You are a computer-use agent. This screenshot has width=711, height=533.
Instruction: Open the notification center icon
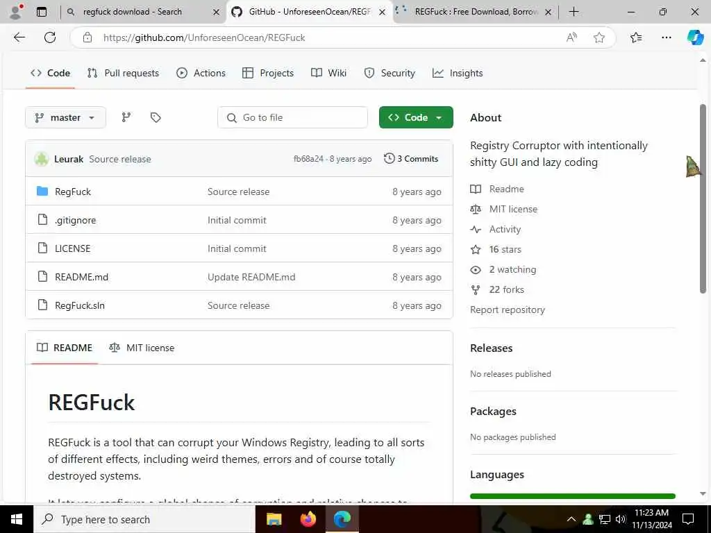688,519
